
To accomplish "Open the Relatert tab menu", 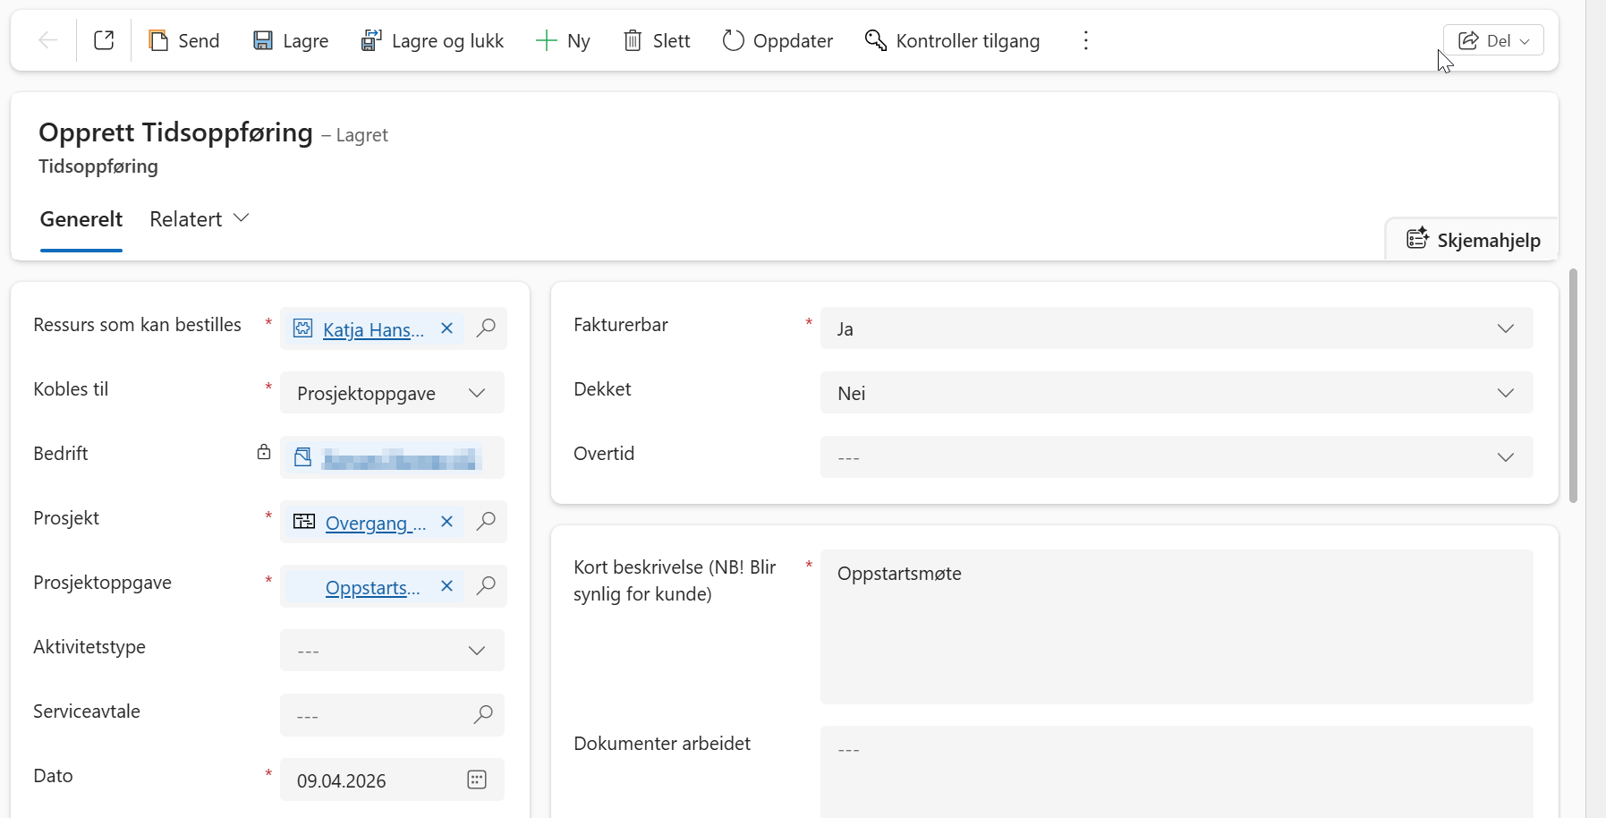I will click(199, 219).
